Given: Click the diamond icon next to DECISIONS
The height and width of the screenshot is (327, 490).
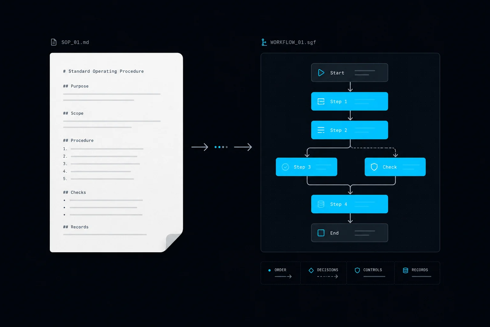Looking at the screenshot, I should pos(311,270).
